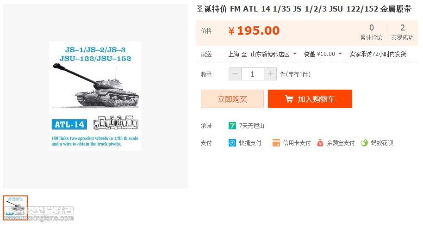
Task: Click the quantity input field
Action: [253, 74]
